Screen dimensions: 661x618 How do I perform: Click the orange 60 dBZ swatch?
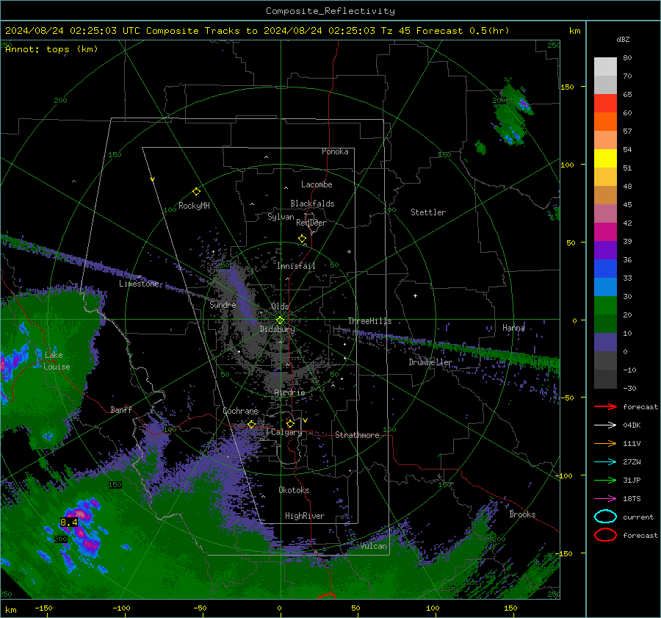coord(605,122)
